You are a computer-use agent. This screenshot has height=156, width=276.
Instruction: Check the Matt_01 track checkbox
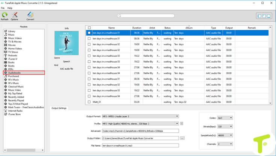coord(89,102)
